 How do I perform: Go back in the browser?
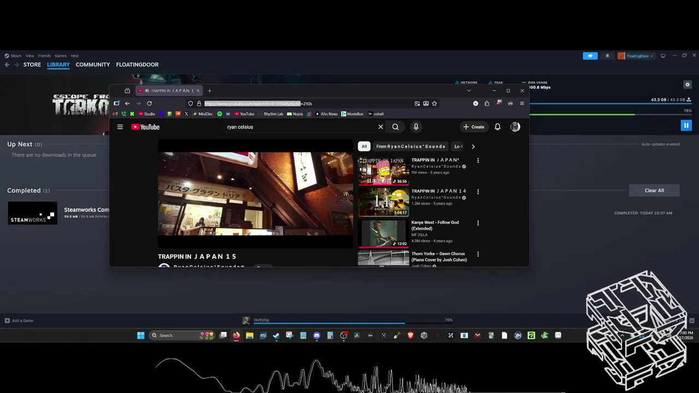point(127,103)
